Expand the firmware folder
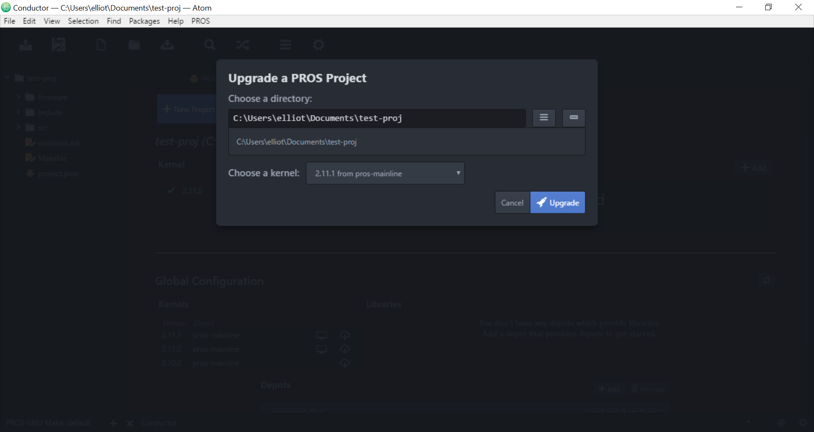The image size is (814, 432). pyautogui.click(x=18, y=97)
